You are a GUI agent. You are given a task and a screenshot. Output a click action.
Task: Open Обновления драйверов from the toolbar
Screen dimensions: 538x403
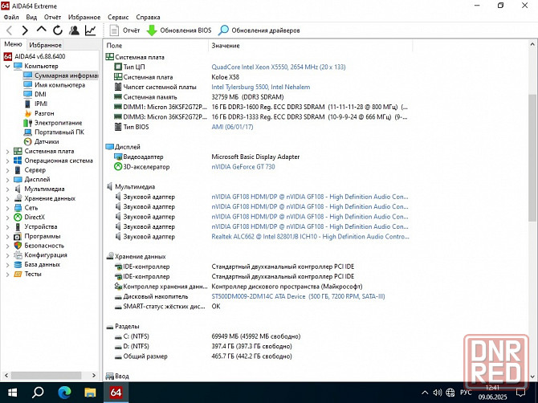[259, 31]
